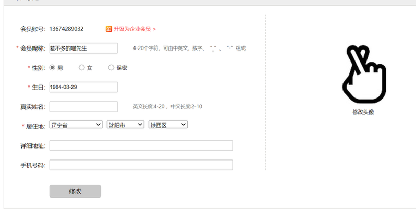Click the empty 真实姓名 input field
The height and width of the screenshot is (209, 416).
click(x=83, y=106)
